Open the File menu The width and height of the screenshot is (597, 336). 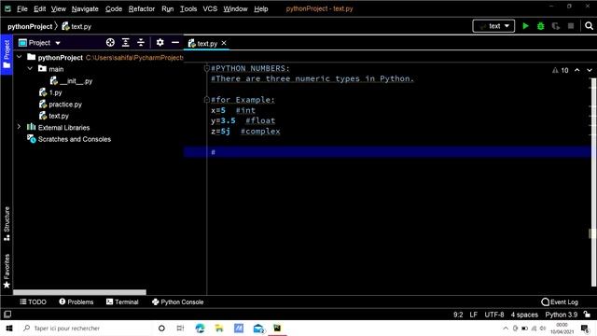click(x=22, y=8)
